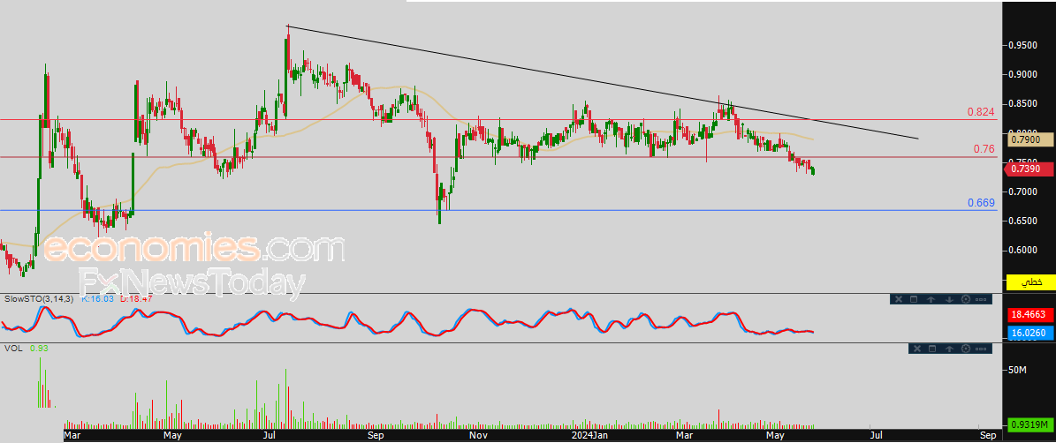
Task: Select the SlowSTO(3,14,3) indicator label
Action: point(39,298)
